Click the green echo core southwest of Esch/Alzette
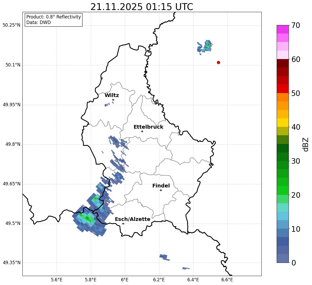 pyautogui.click(x=87, y=218)
